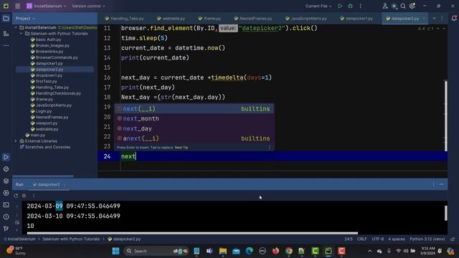This screenshot has height=258, width=459.
Task: Rerun datepicker2 in Run panel
Action: click(x=16, y=196)
